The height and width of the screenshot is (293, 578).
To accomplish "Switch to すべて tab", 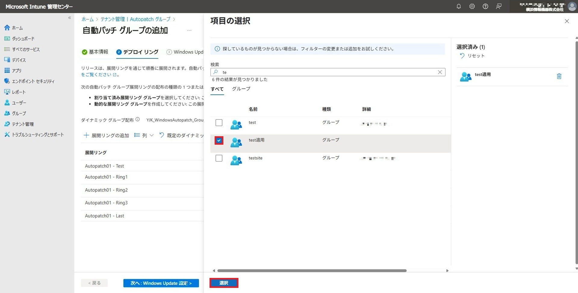I will [217, 89].
